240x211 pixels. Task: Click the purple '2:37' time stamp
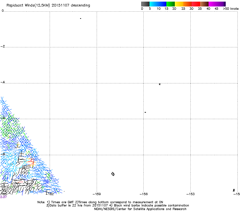click(3, 197)
